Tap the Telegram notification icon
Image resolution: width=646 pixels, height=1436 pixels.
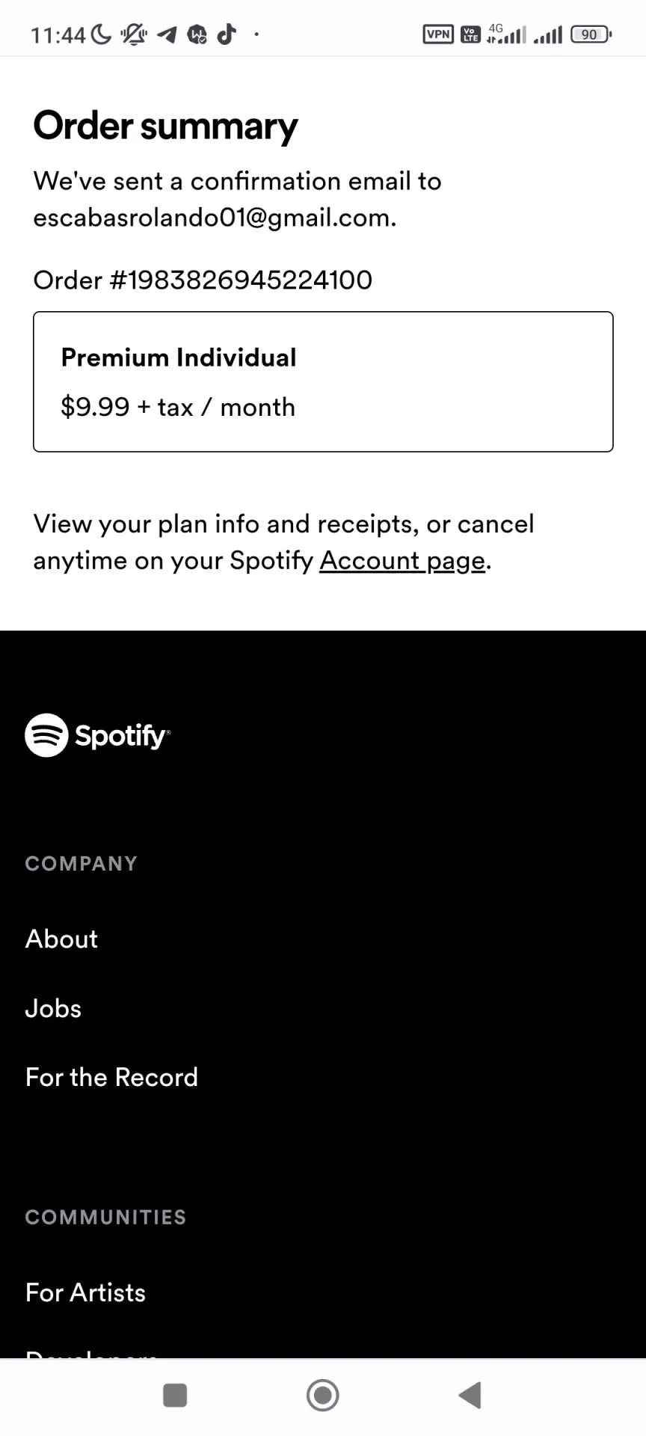coord(167,34)
